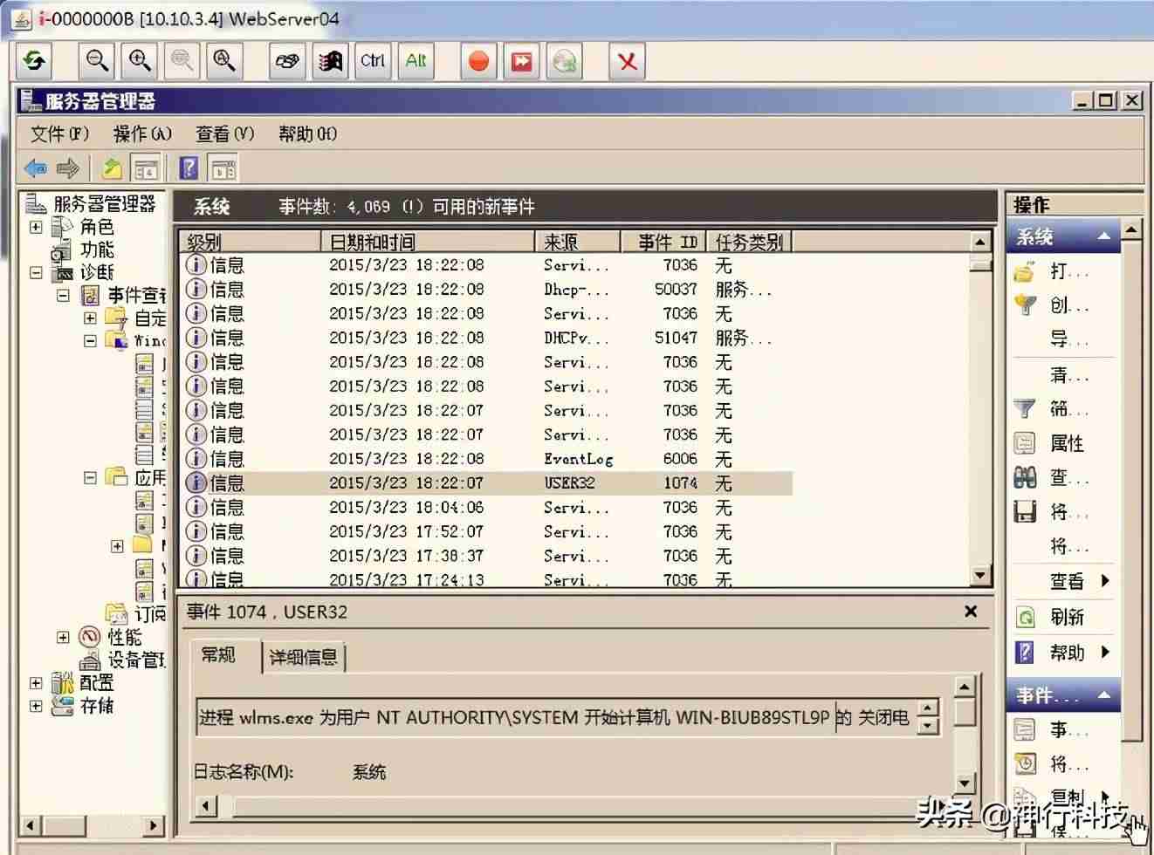Click the up-one-level folder icon
The width and height of the screenshot is (1154, 855).
[113, 168]
